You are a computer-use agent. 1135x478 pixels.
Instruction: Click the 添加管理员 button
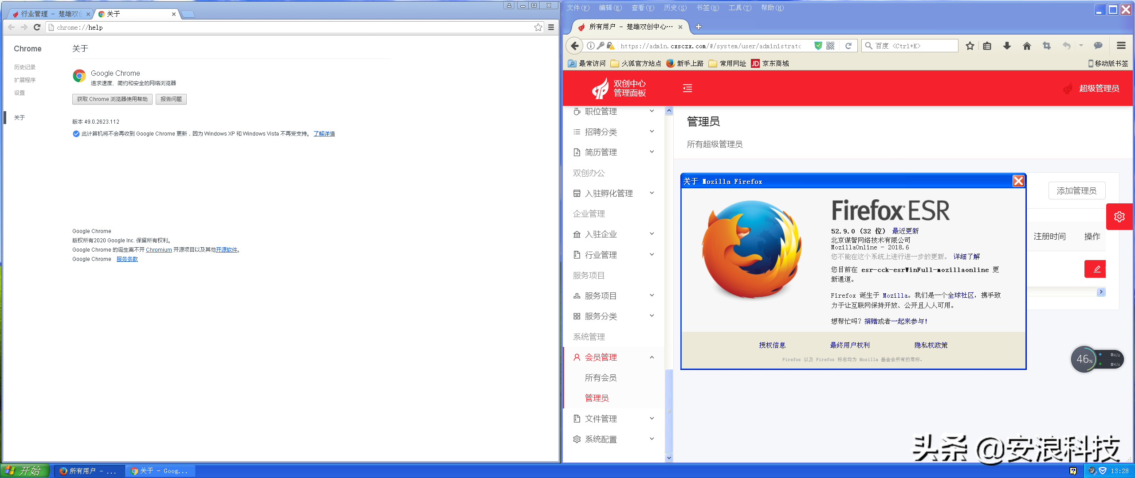click(x=1076, y=191)
